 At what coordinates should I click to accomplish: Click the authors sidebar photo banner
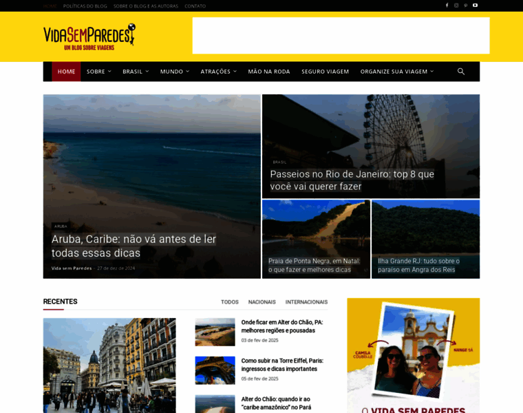coord(414,355)
